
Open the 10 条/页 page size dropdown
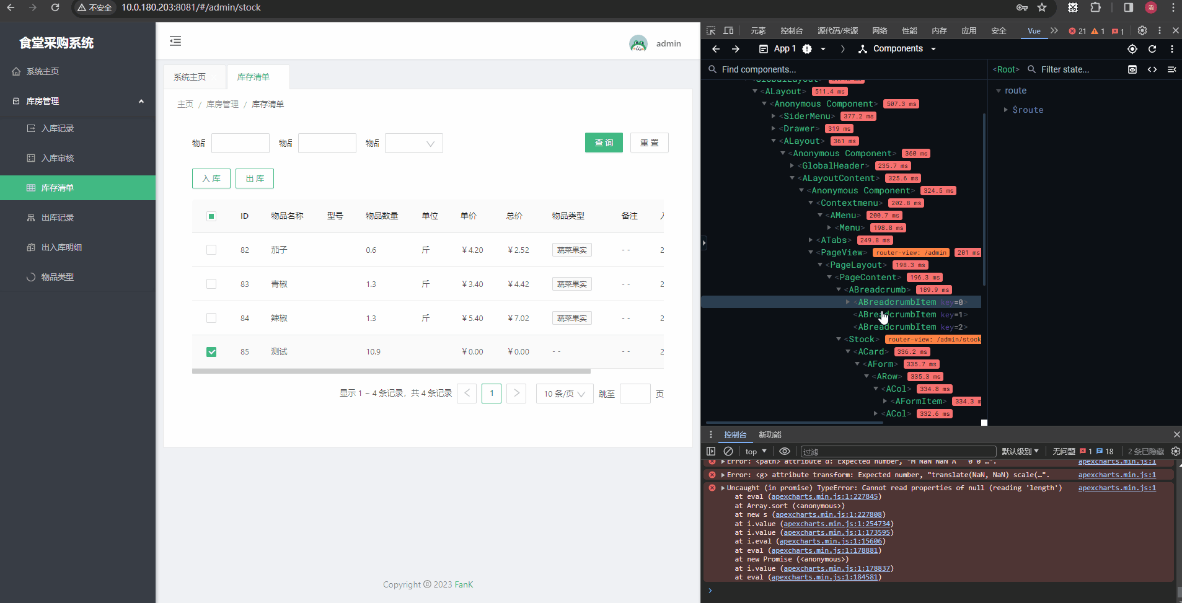(565, 394)
